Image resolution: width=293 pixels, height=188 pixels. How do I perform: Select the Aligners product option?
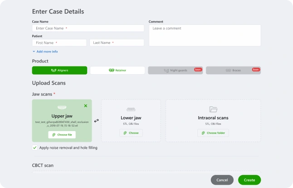pyautogui.click(x=59, y=70)
